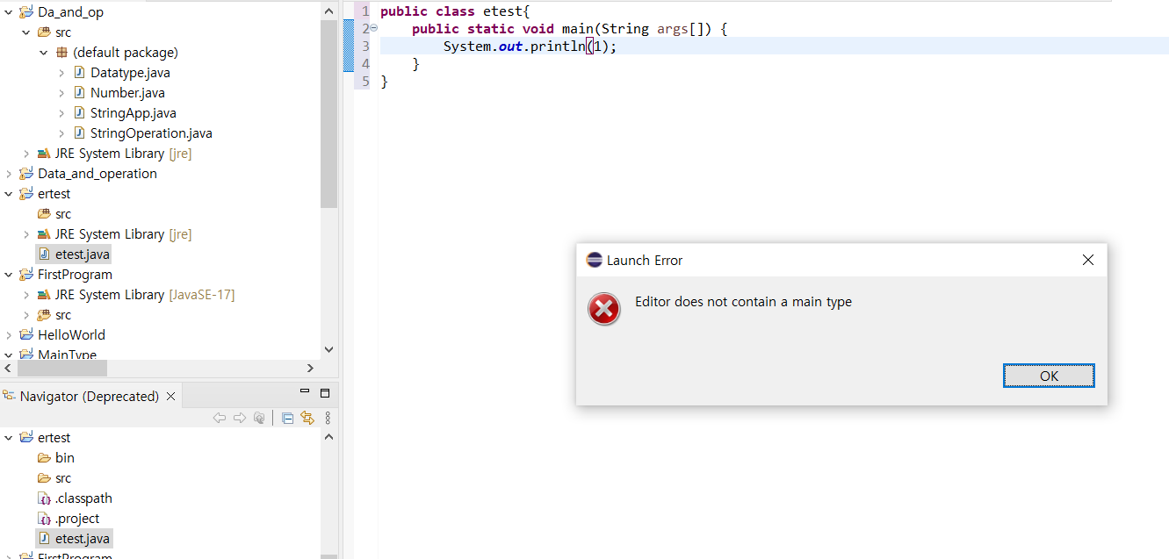
Task: Click the Da_and_op project folder icon
Action: coord(26,12)
